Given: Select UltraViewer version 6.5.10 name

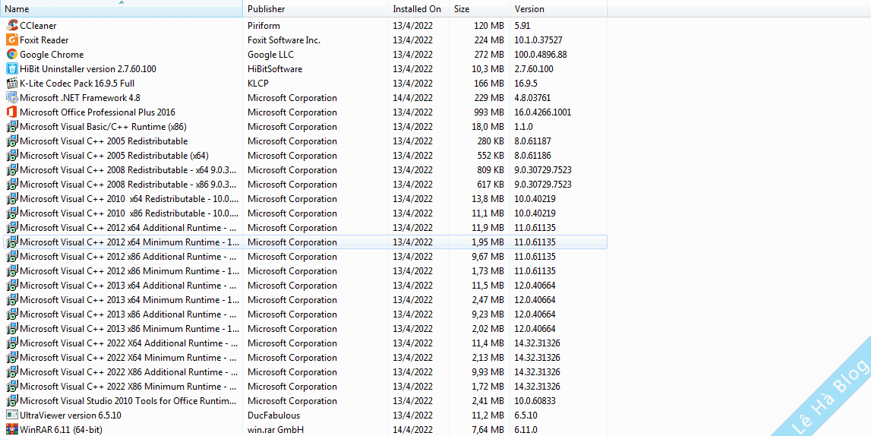Looking at the screenshot, I should coord(71,415).
